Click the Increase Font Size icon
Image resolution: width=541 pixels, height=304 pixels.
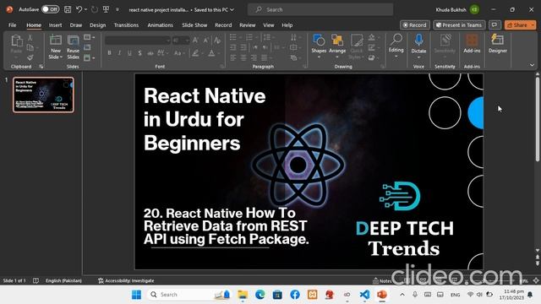195,41
